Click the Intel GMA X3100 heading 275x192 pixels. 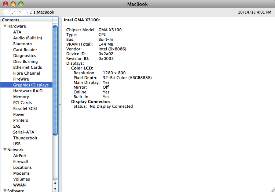click(x=82, y=20)
